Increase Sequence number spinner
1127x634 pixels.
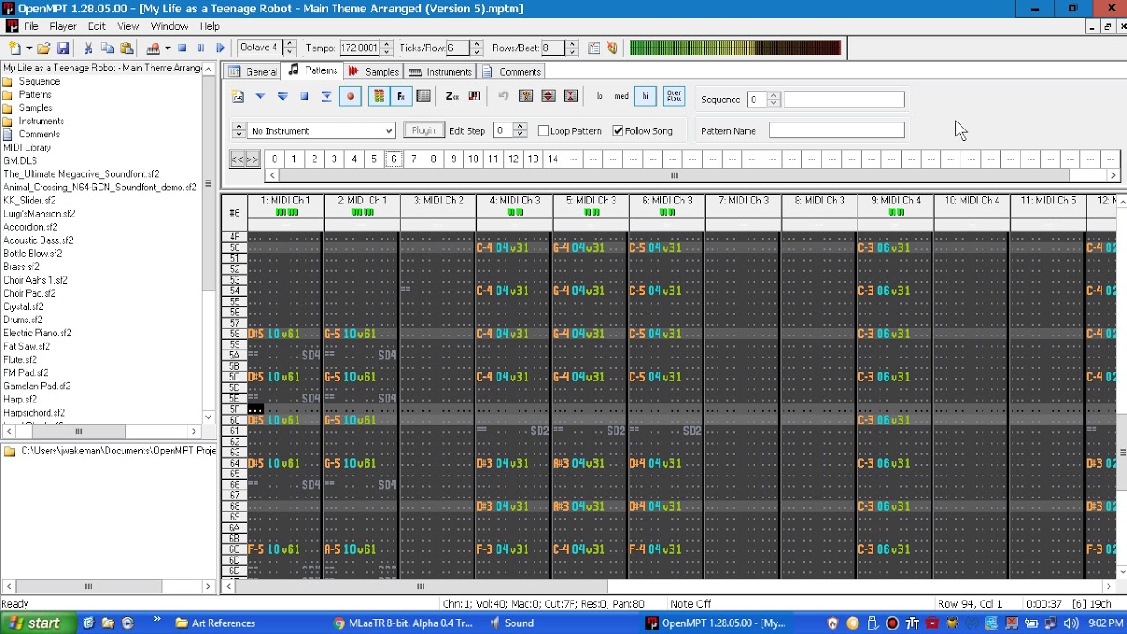tap(774, 95)
